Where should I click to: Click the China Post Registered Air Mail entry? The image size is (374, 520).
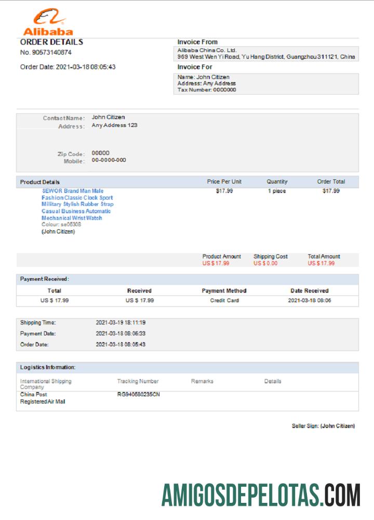[43, 398]
